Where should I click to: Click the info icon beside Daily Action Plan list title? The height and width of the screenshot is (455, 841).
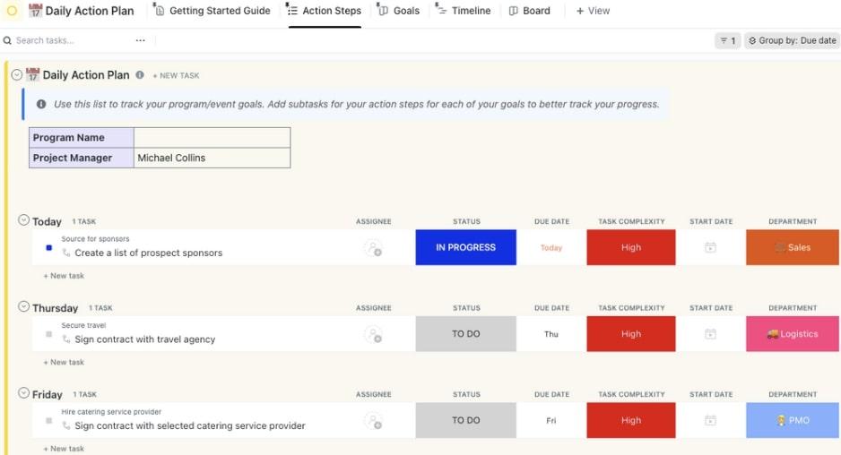(x=140, y=75)
